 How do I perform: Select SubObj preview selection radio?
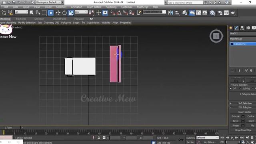pyautogui.click(x=240, y=88)
